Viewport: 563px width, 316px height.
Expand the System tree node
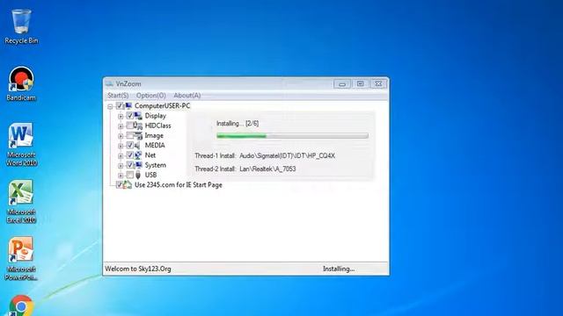pos(121,166)
